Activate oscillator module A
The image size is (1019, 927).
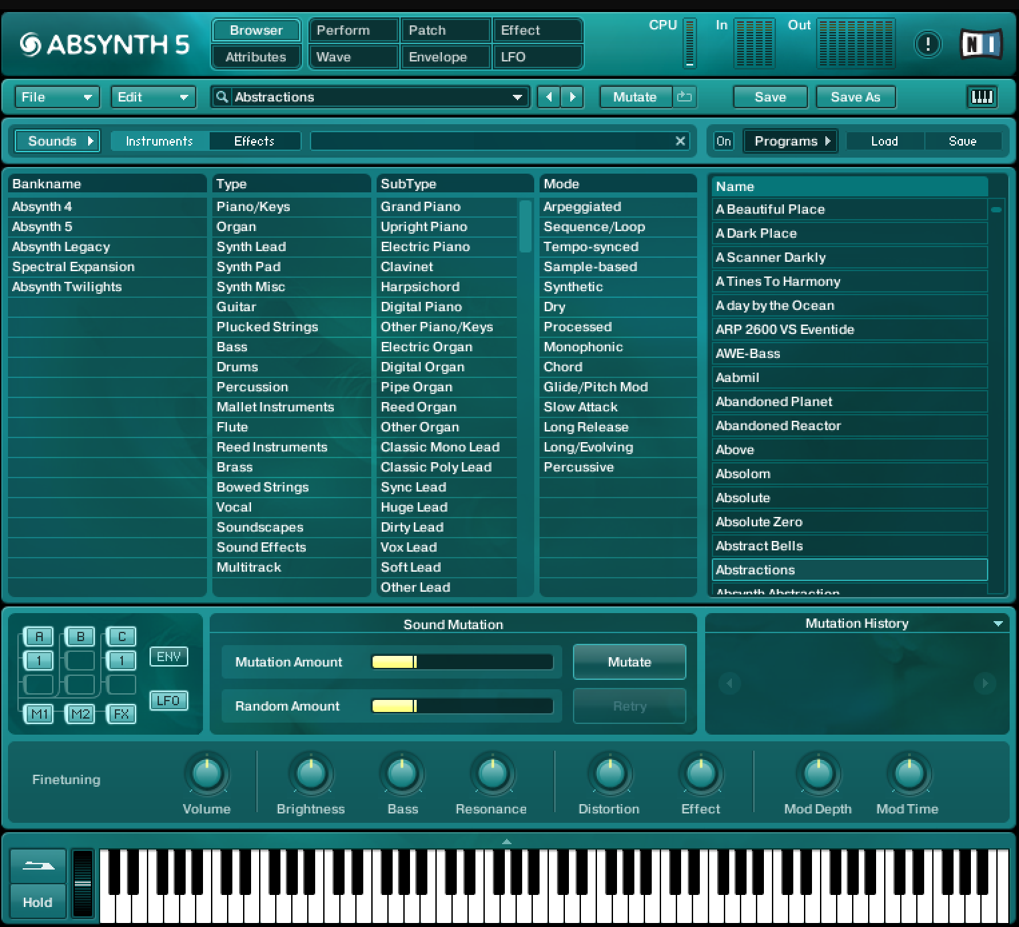click(38, 636)
